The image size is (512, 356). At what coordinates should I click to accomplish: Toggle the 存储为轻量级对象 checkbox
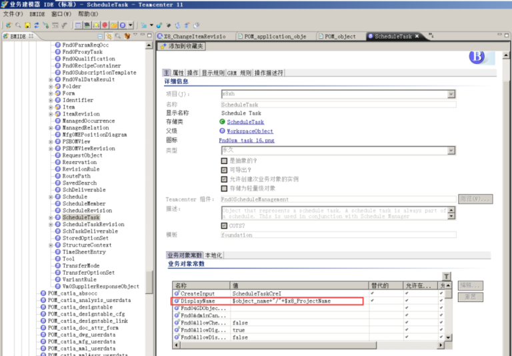point(224,188)
